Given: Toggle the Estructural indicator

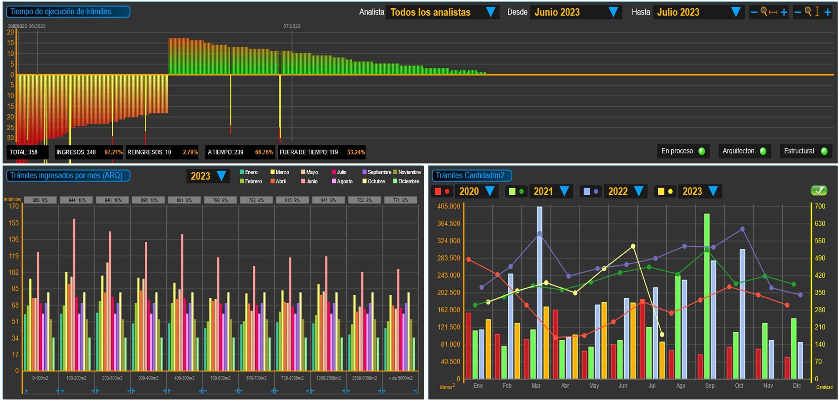Looking at the screenshot, I should coord(824,151).
